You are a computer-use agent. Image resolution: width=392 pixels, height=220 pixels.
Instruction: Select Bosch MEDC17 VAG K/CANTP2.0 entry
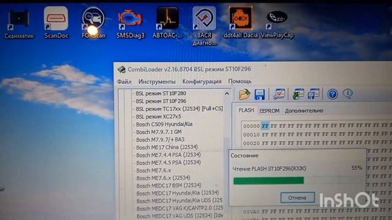[x=180, y=208]
